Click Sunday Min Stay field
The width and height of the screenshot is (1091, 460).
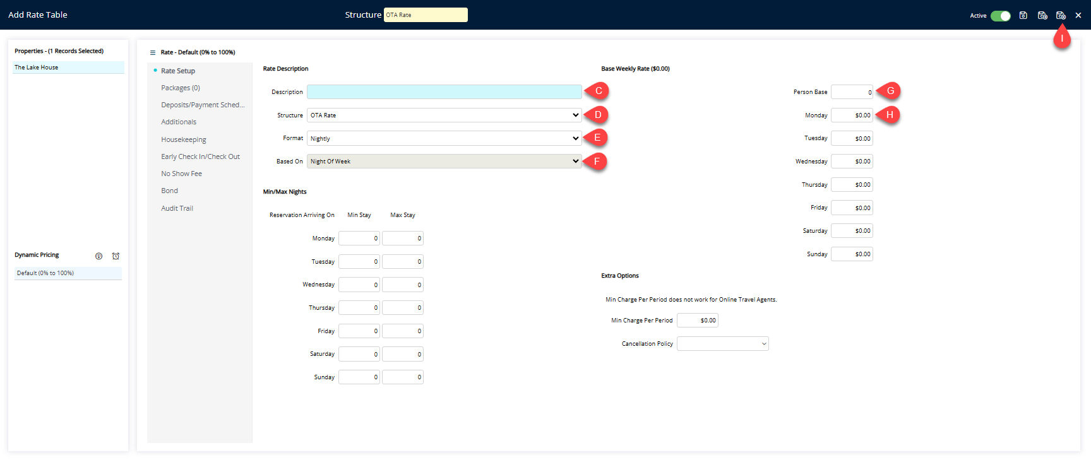pos(359,377)
